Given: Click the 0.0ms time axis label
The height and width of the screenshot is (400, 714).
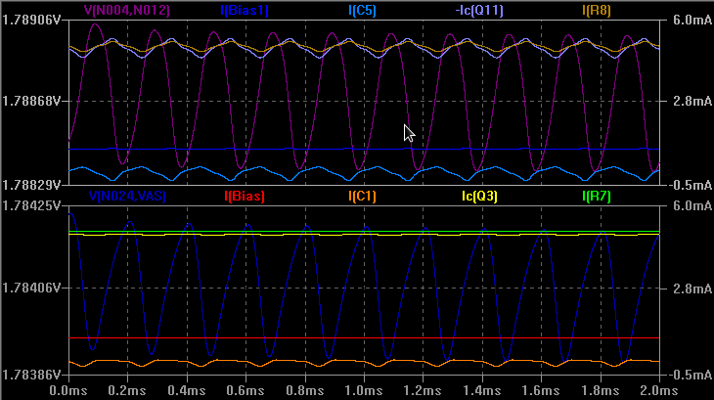Looking at the screenshot, I should tap(67, 390).
